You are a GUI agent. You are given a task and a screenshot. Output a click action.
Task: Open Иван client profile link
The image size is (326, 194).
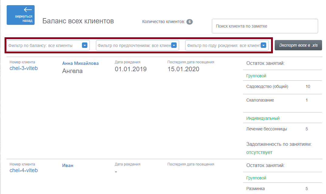click(x=68, y=166)
